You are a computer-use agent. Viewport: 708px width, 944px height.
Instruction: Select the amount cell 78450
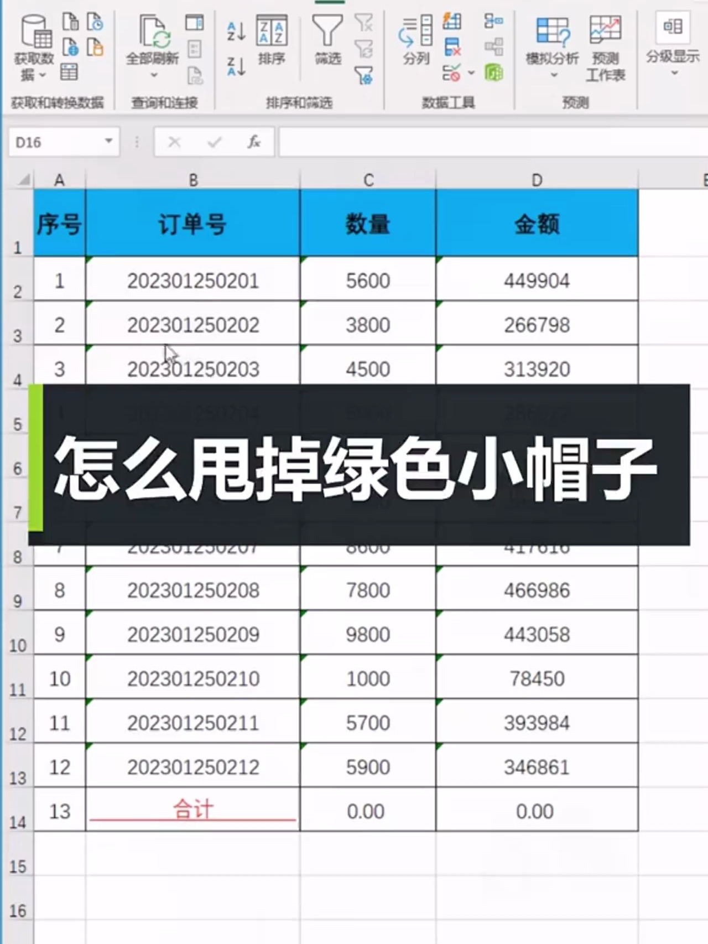click(537, 678)
